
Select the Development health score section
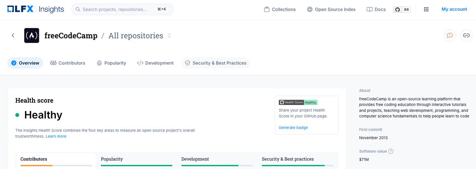(x=217, y=161)
